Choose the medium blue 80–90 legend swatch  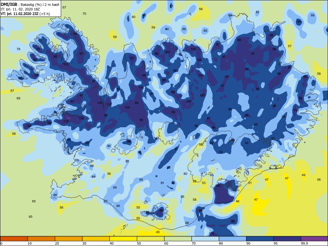[x=233, y=239]
